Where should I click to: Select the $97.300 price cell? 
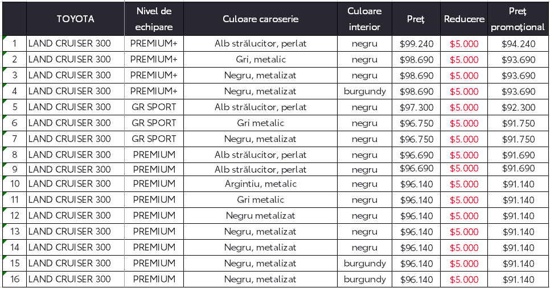(x=416, y=107)
